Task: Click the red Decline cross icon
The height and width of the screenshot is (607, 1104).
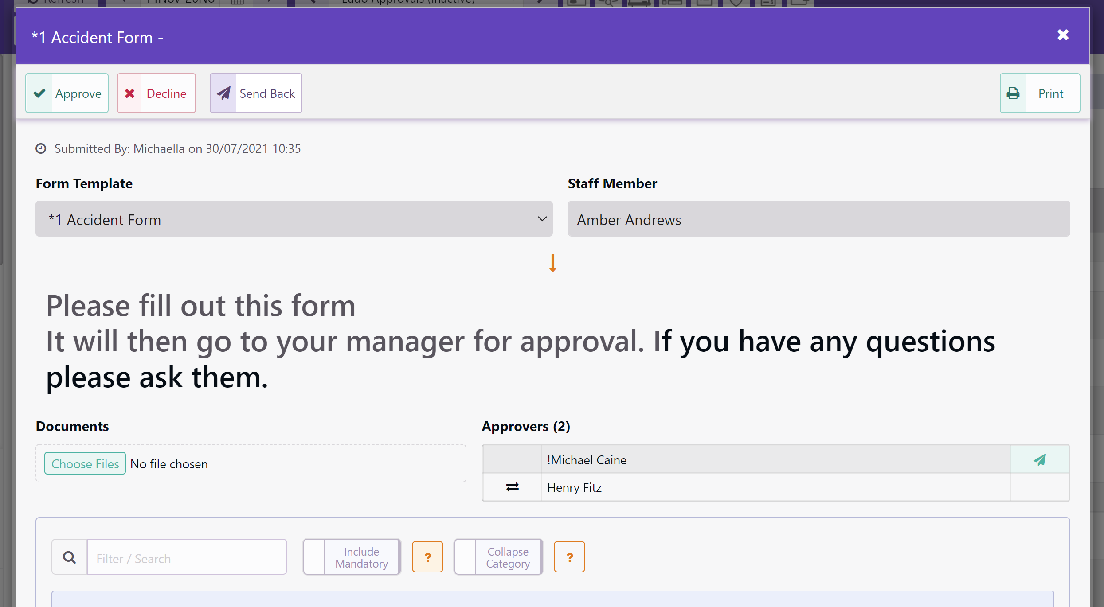Action: [129, 93]
